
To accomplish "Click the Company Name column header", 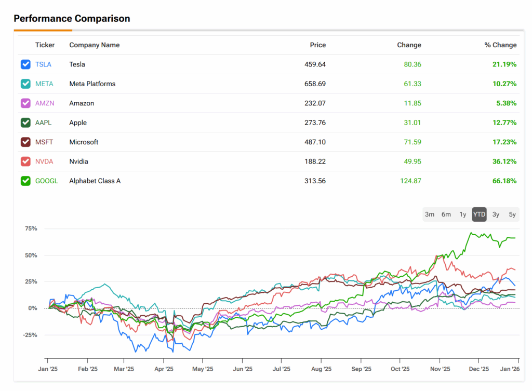I will click(94, 45).
